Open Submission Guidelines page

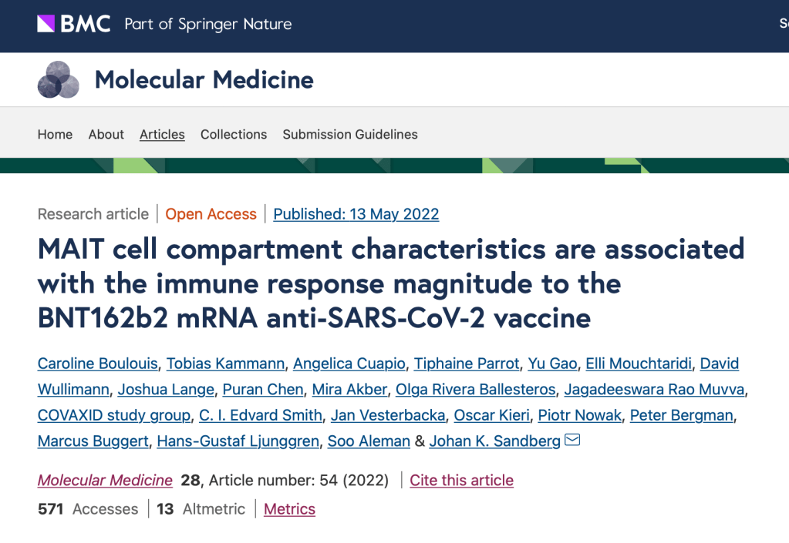click(350, 134)
